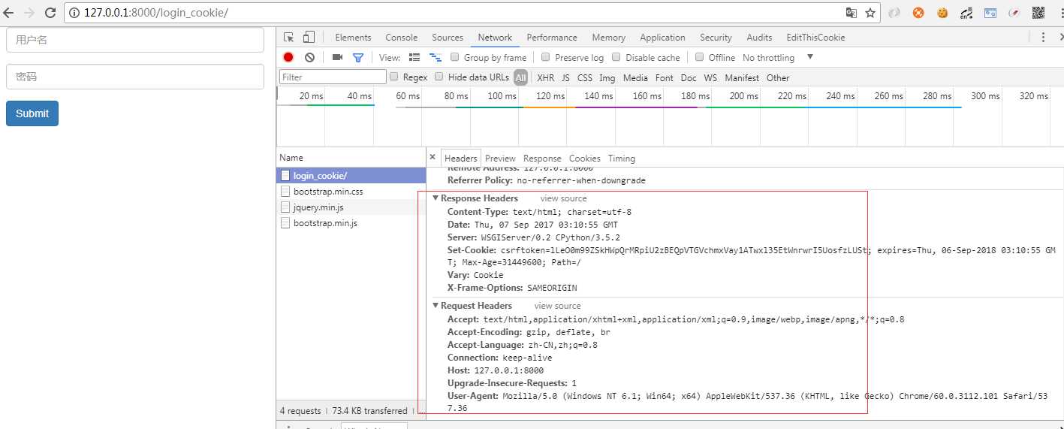The width and height of the screenshot is (1064, 429).
Task: Open the Application panel
Action: 662,38
